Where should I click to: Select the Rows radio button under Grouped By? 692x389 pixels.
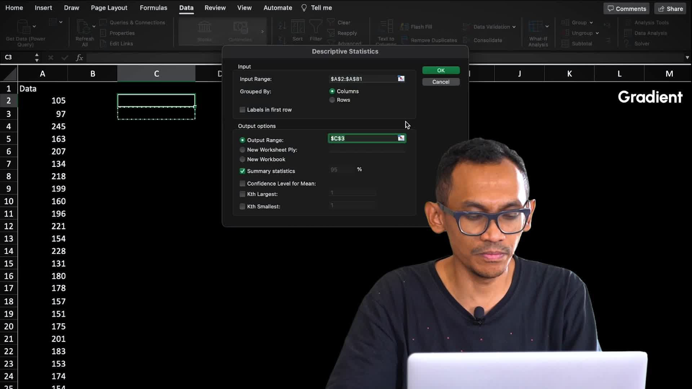coord(332,100)
